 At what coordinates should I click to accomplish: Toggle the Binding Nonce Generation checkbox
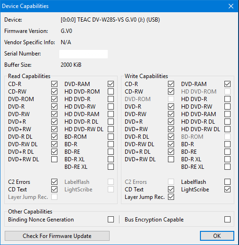point(111,220)
